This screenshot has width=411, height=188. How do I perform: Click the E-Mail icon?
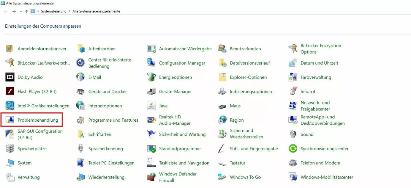pyautogui.click(x=80, y=77)
